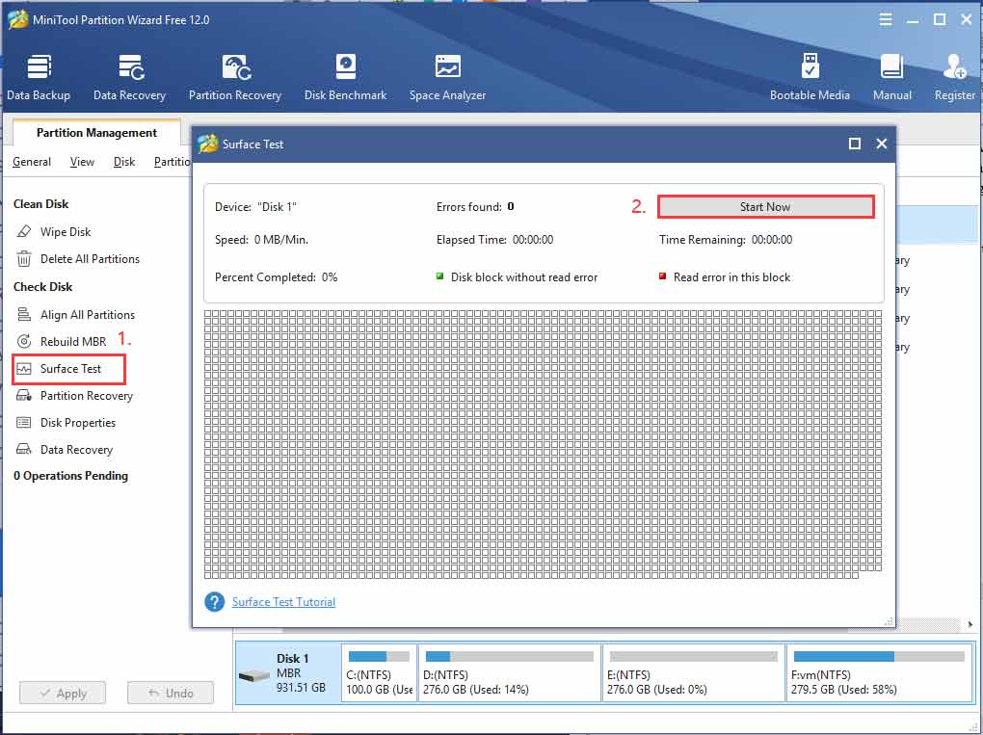Maximize the Surface Test dialog
Viewport: 983px width, 735px height.
[855, 144]
